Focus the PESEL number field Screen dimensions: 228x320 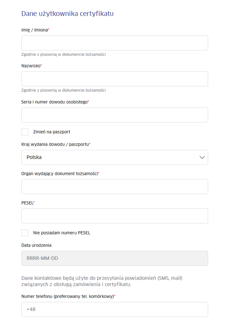(x=114, y=216)
